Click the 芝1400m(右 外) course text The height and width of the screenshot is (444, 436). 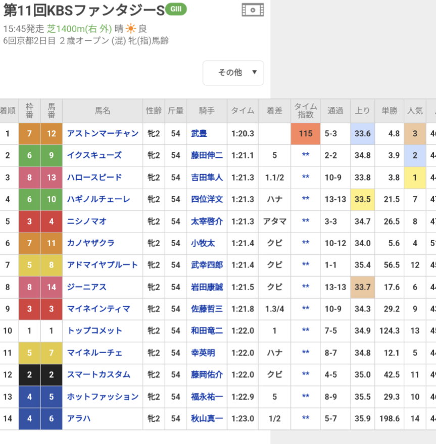[x=79, y=29]
